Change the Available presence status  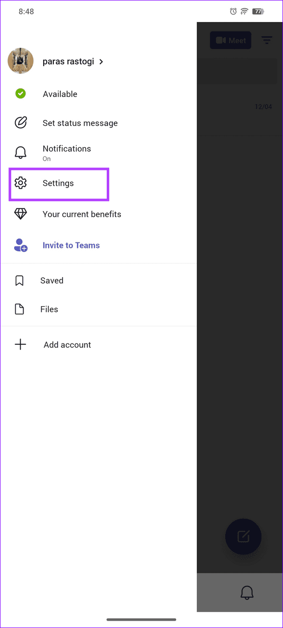(x=60, y=94)
